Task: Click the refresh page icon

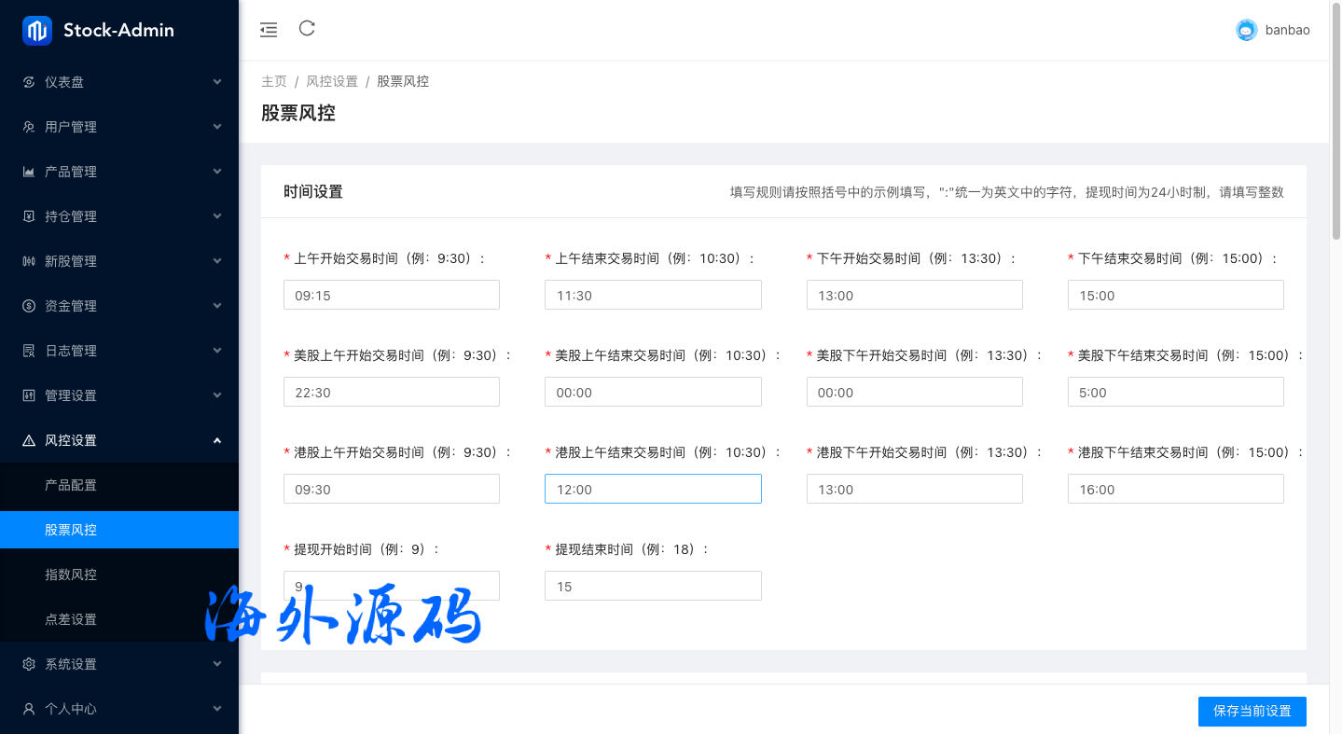Action: click(307, 29)
